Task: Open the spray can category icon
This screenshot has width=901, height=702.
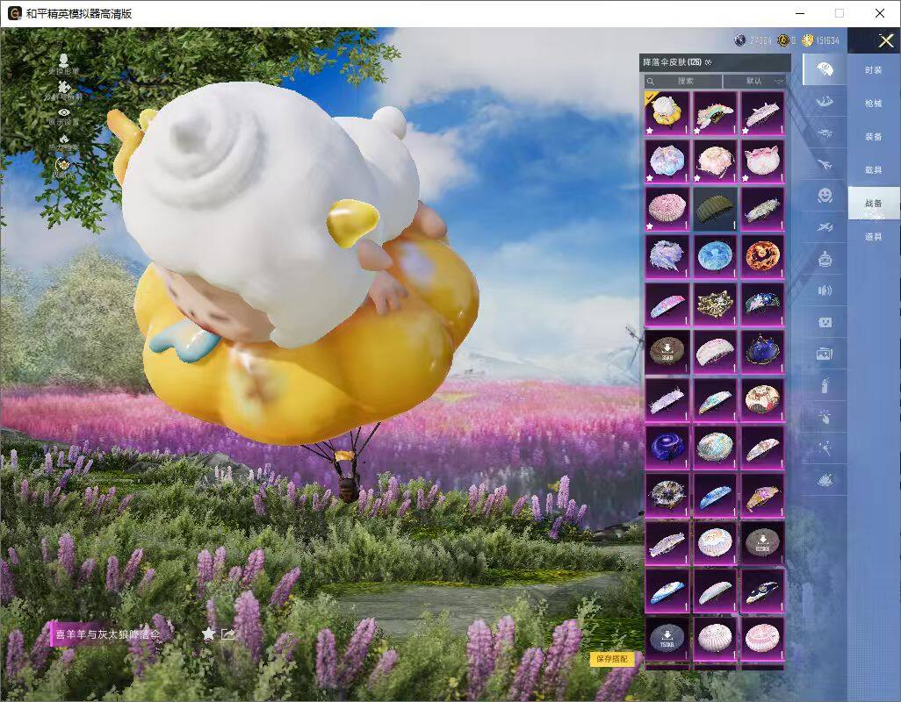Action: coord(825,385)
